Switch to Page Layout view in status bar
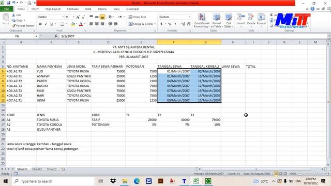The image size is (331, 186). [x=280, y=174]
